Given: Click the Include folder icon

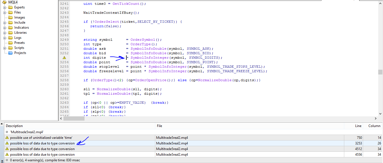Looking at the screenshot, I should (x=11, y=22).
